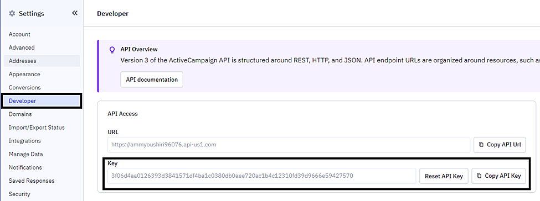This screenshot has width=540, height=201.
Task: Navigate to Conversions settings
Action: pyautogui.click(x=25, y=88)
